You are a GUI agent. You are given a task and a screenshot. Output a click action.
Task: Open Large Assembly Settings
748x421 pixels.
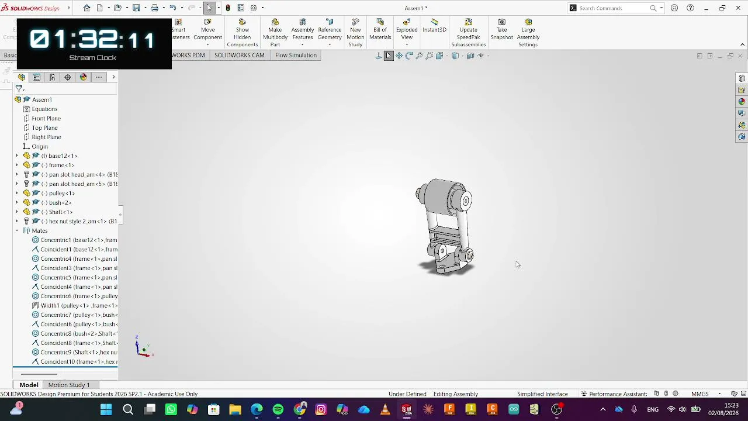(528, 33)
